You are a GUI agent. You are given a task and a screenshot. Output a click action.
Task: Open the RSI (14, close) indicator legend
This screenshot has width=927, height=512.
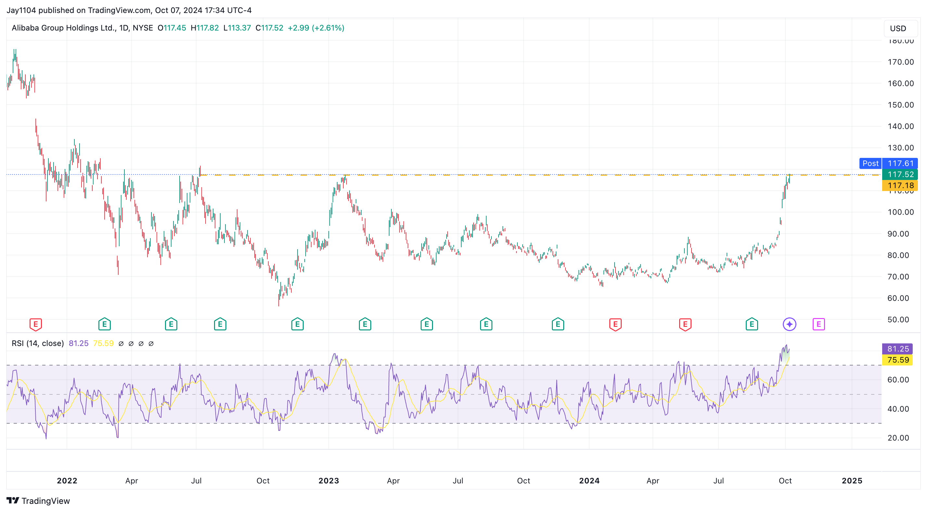click(x=37, y=343)
